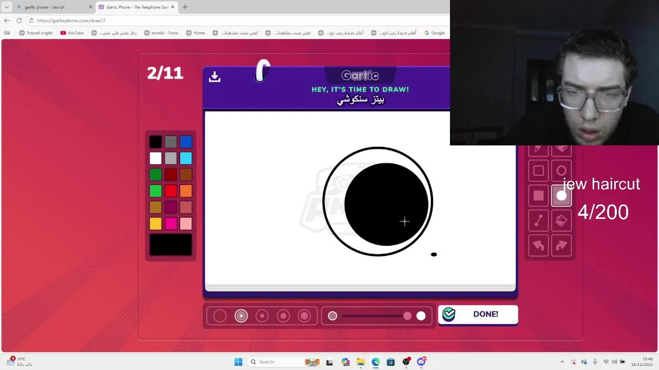Screen dimensions: 659x370
Task: Choose the fourth brush thickness
Action: [283, 316]
